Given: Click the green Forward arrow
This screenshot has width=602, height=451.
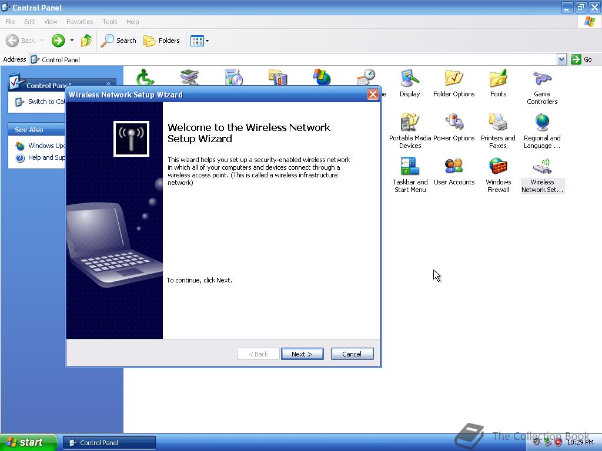Looking at the screenshot, I should click(x=58, y=41).
